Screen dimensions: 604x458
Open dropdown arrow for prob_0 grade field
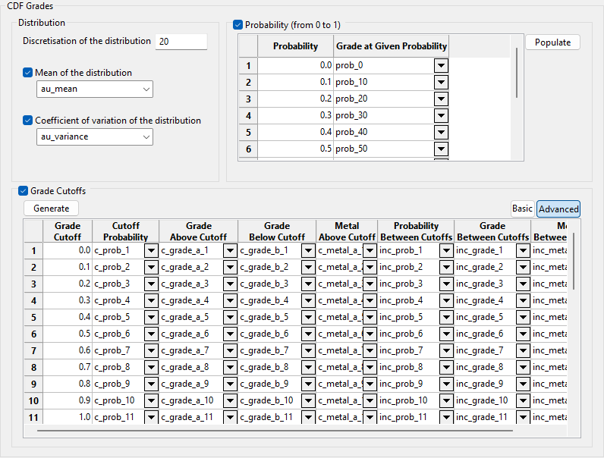click(441, 66)
